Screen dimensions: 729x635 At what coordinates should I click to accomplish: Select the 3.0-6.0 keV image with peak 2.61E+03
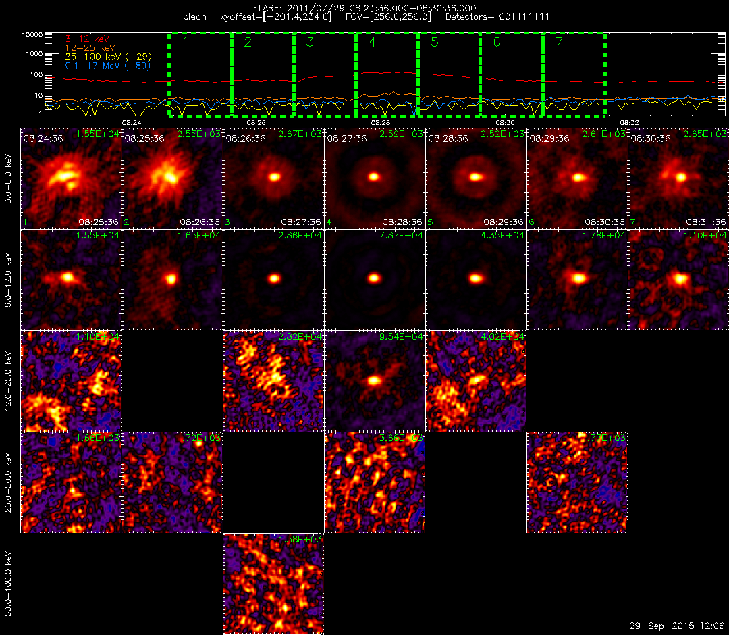coord(577,178)
